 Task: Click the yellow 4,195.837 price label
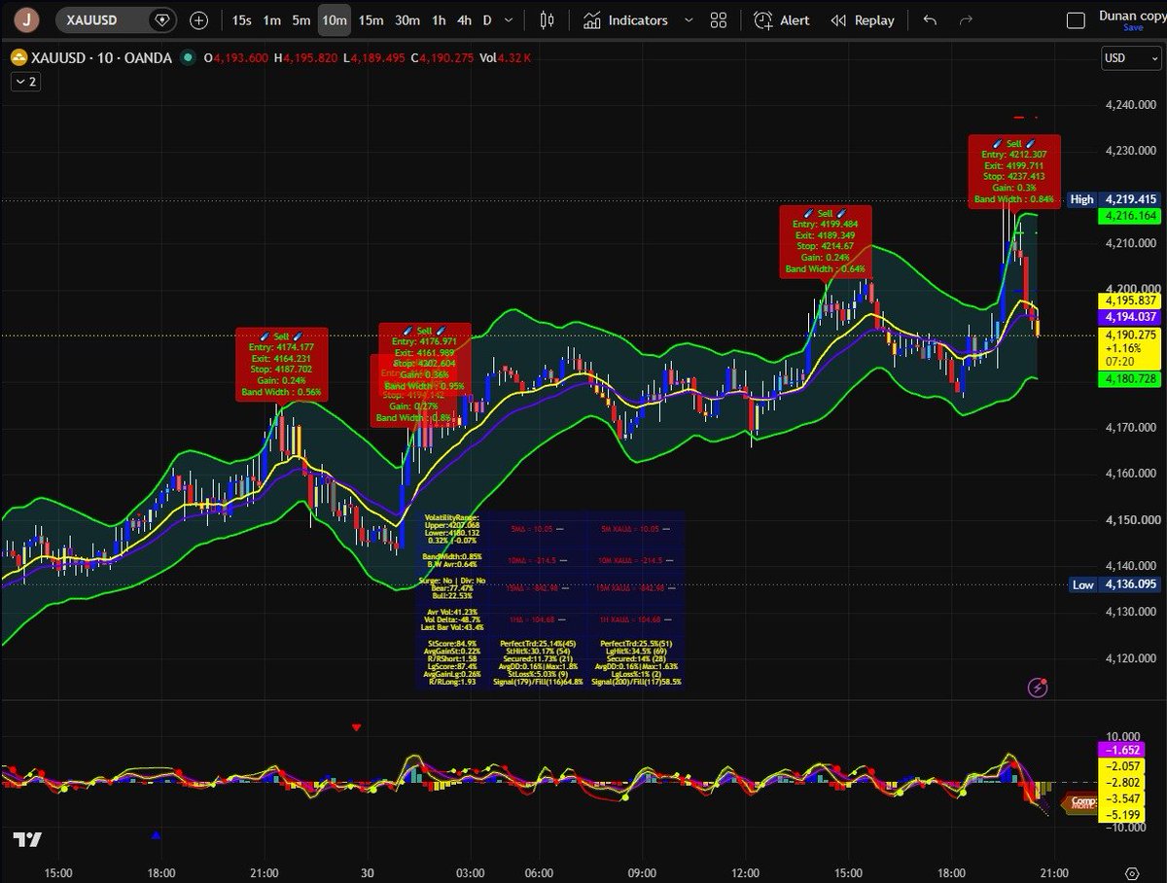(x=1129, y=300)
